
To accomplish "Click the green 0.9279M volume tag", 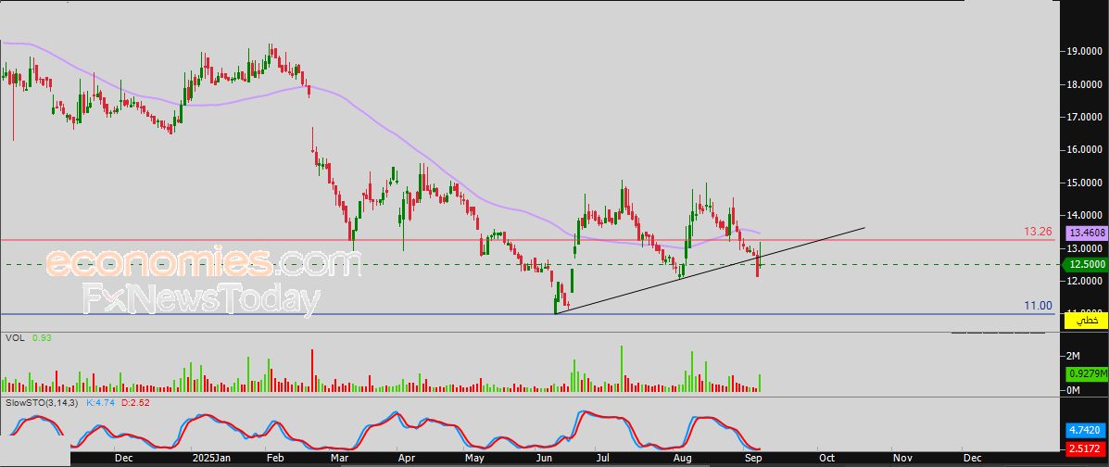I will [x=1086, y=374].
